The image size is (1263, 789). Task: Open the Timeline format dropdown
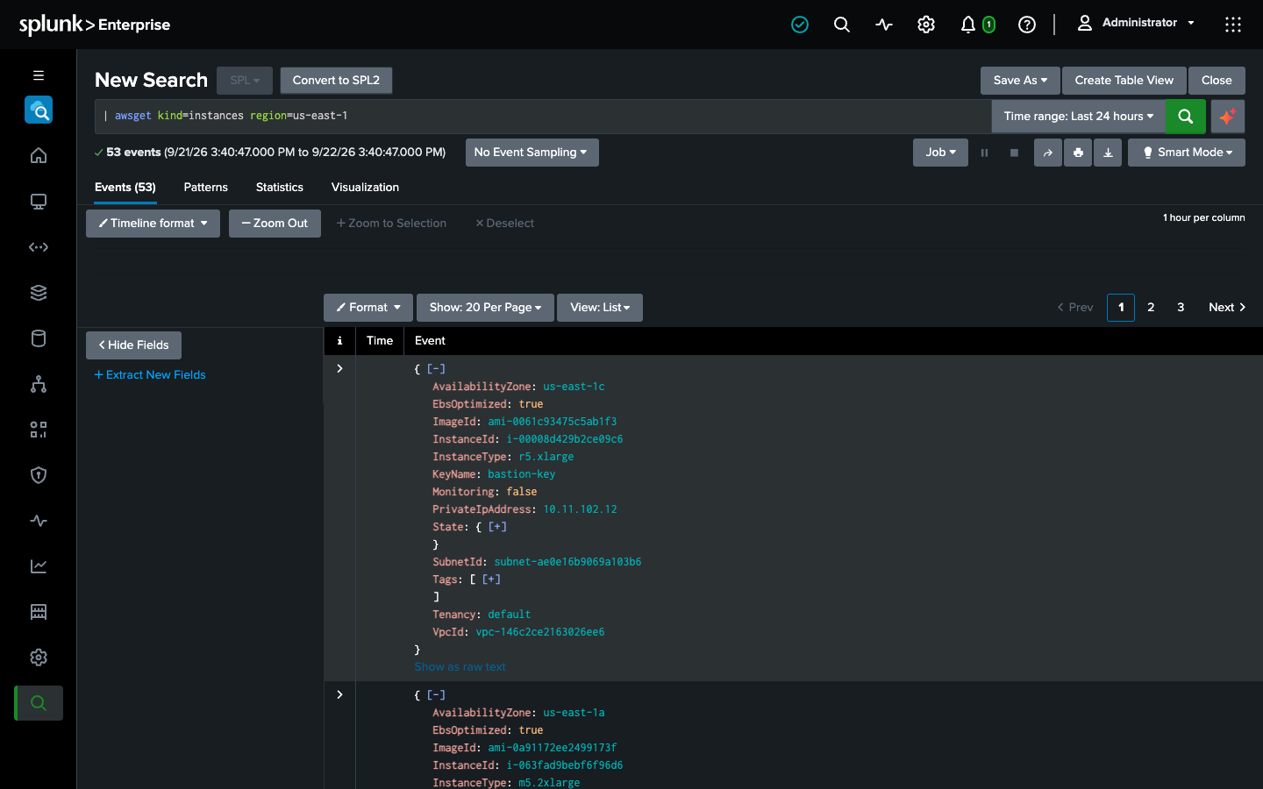[153, 224]
